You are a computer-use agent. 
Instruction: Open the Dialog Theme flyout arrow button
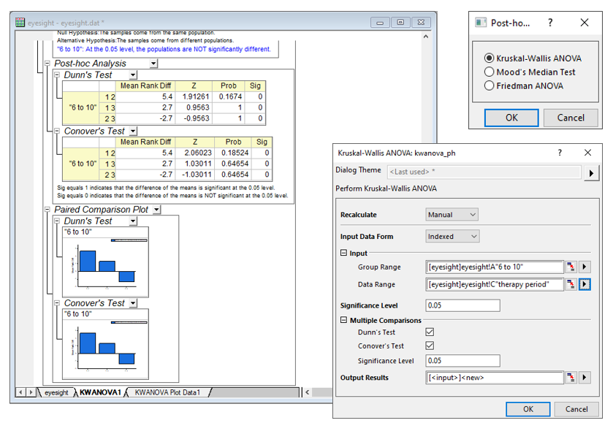591,172
